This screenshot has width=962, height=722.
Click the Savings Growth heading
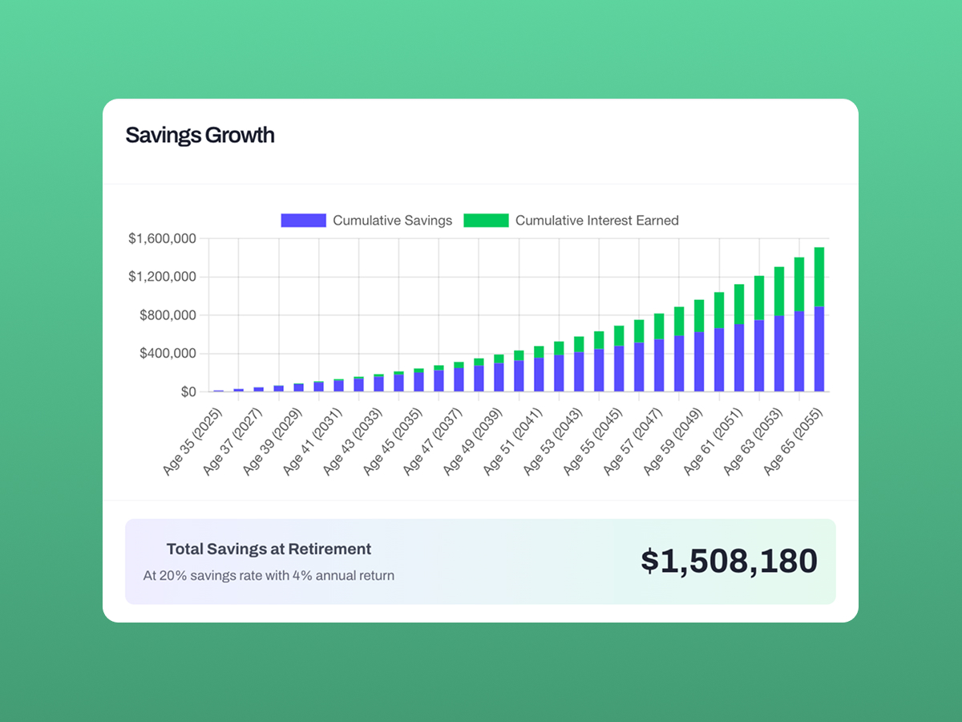pos(200,135)
